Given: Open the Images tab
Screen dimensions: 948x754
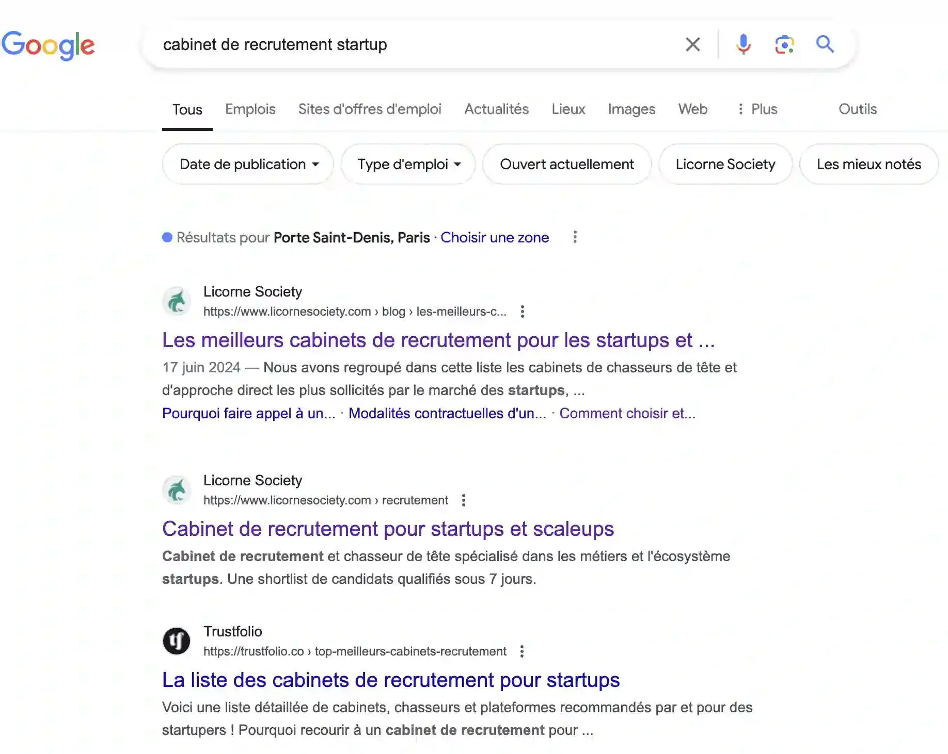Looking at the screenshot, I should point(631,109).
